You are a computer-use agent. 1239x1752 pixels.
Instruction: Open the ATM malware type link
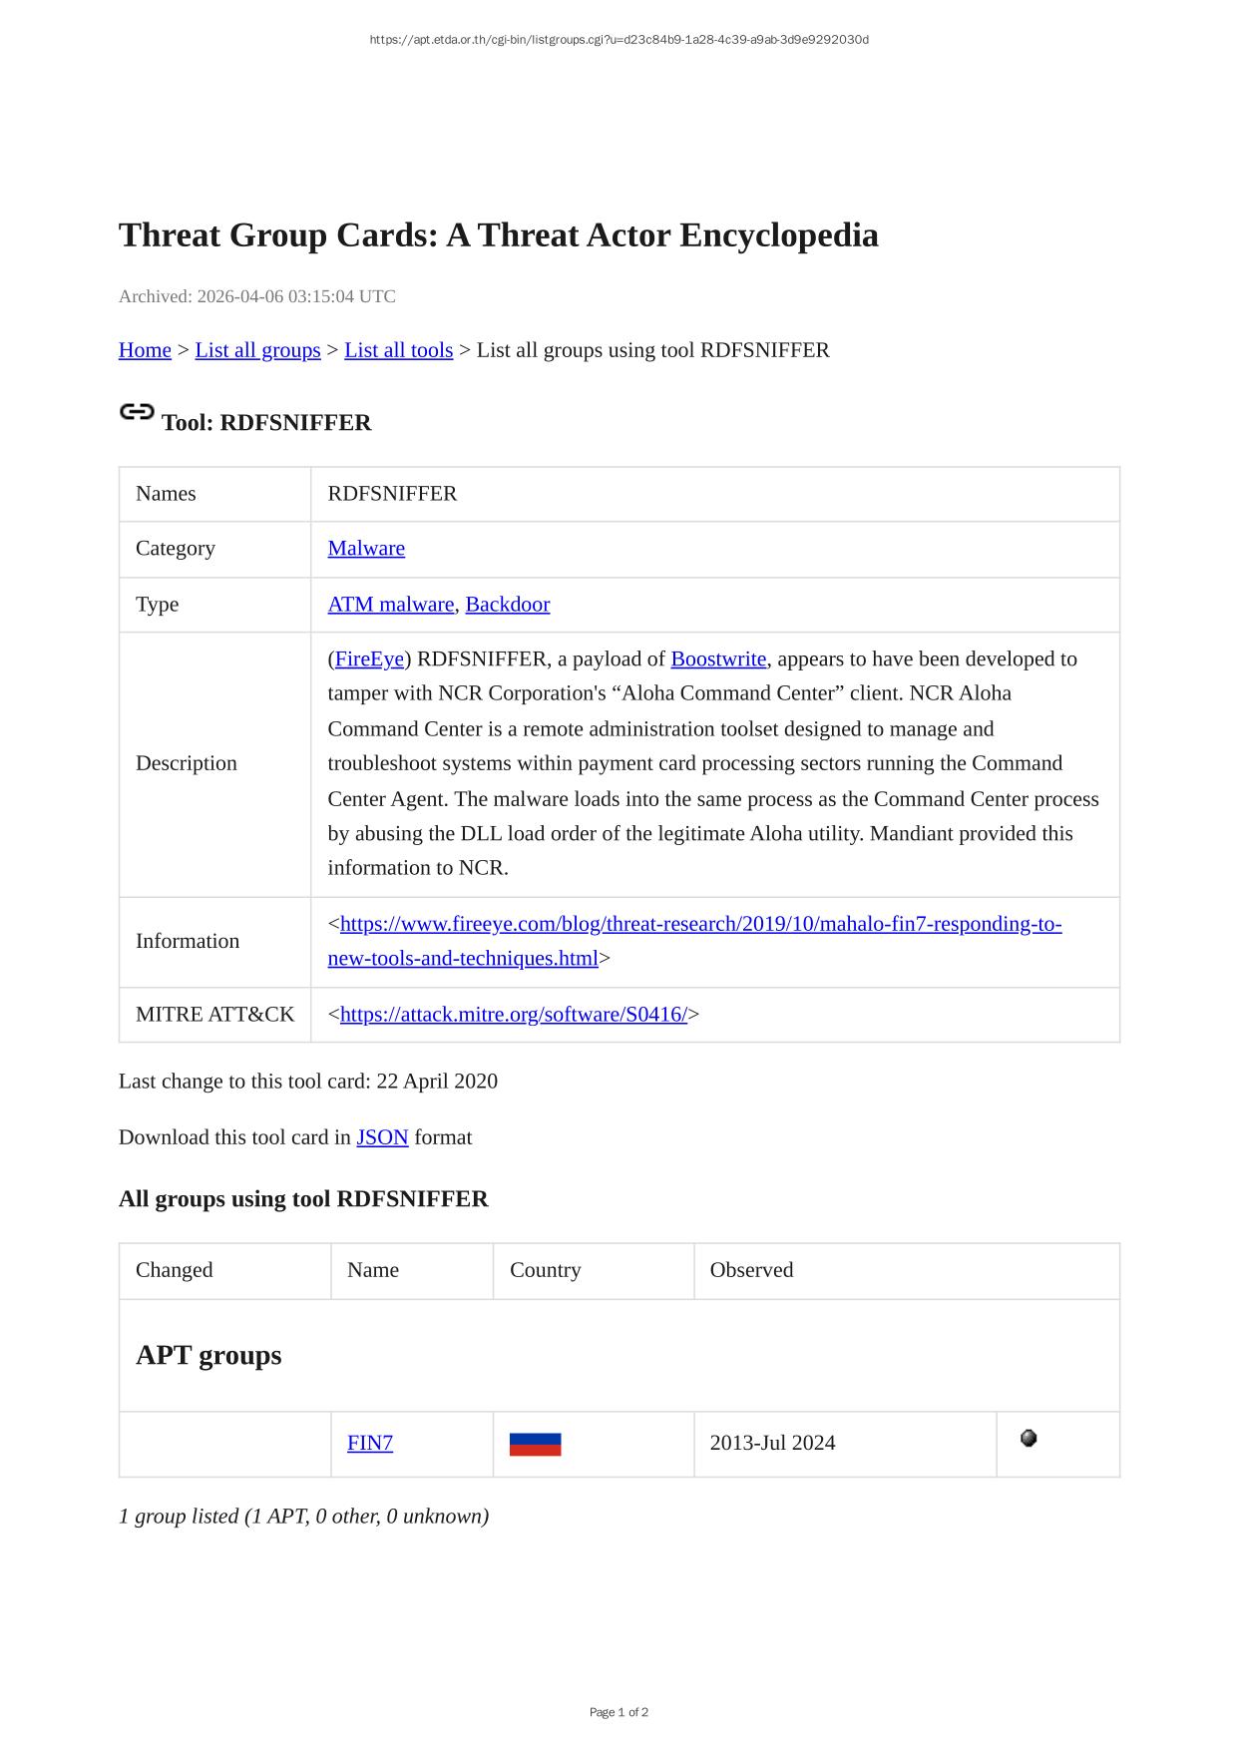point(390,605)
